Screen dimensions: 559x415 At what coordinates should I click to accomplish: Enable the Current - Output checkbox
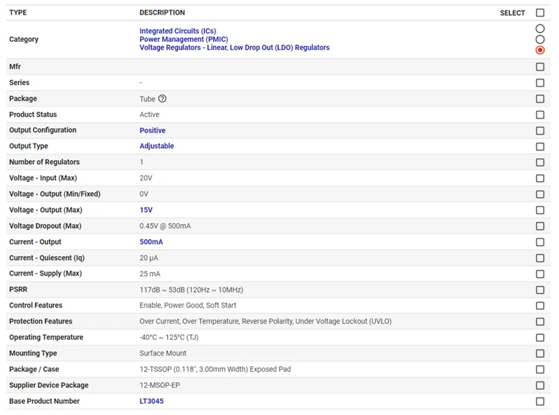pos(540,242)
